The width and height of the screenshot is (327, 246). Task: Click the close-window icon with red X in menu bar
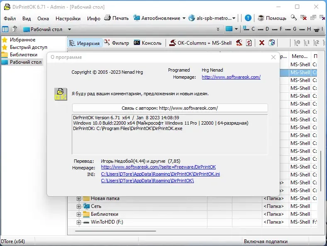(x=303, y=18)
